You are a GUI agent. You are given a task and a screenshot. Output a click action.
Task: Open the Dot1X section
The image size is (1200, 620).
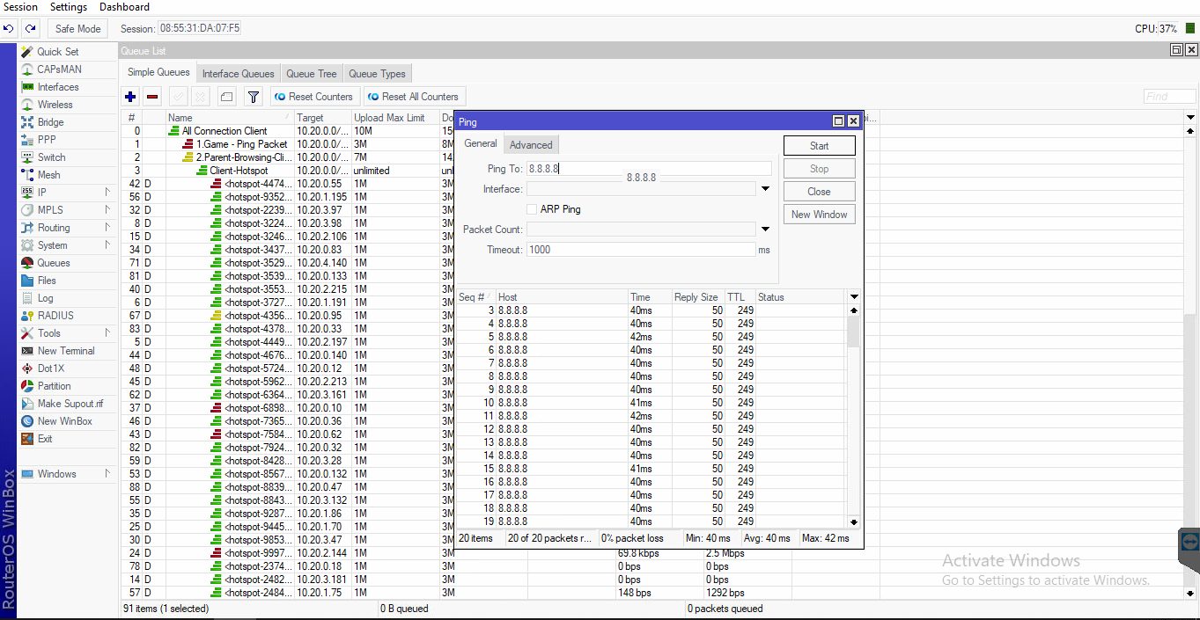point(50,368)
